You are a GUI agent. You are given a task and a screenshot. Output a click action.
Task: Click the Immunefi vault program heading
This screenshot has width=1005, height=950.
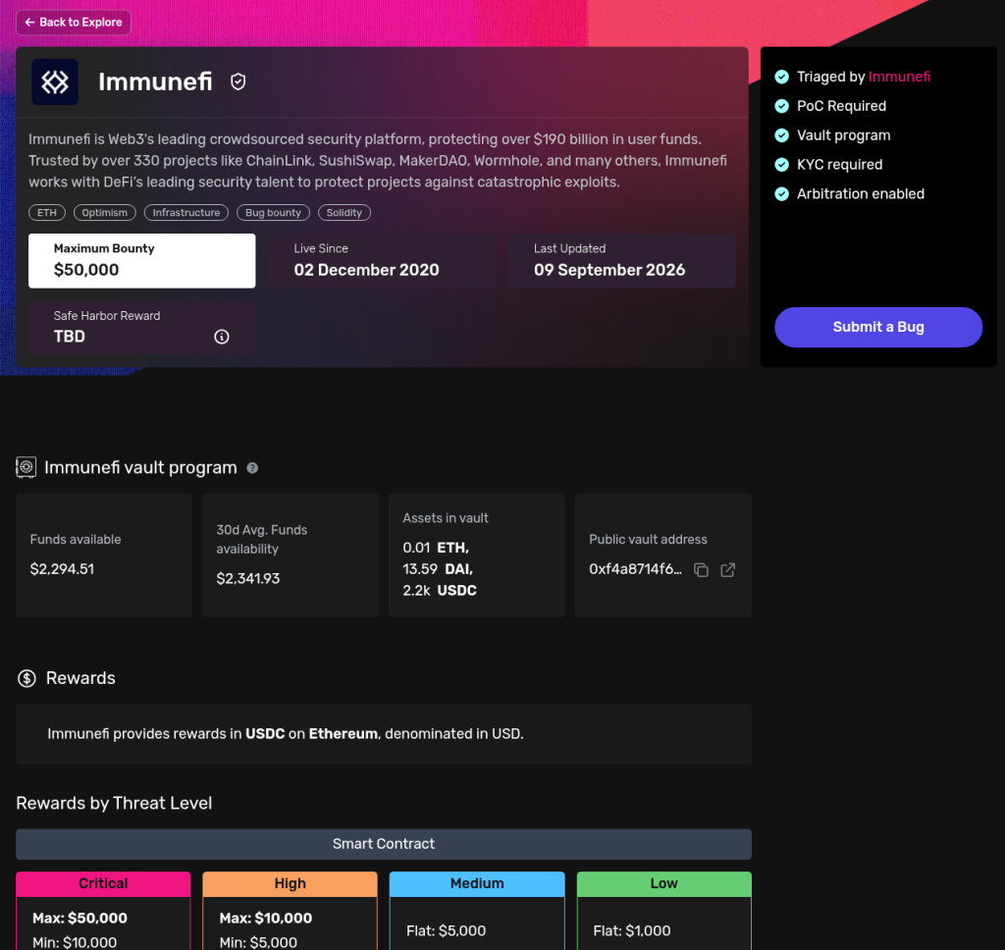coord(140,467)
